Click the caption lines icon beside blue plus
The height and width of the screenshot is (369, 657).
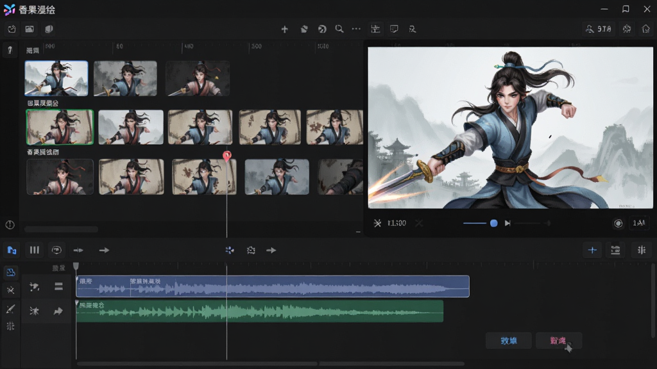click(x=615, y=250)
